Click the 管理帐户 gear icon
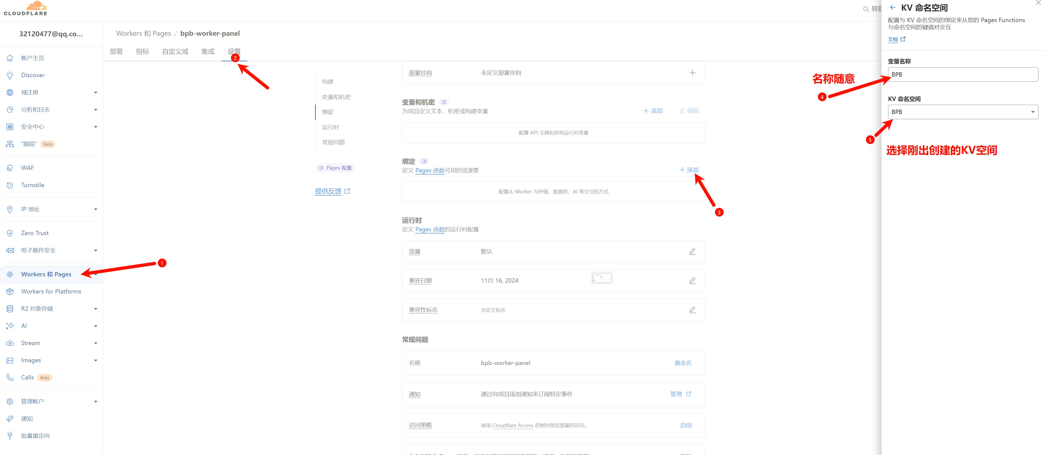Image resolution: width=1045 pixels, height=455 pixels. 10,402
